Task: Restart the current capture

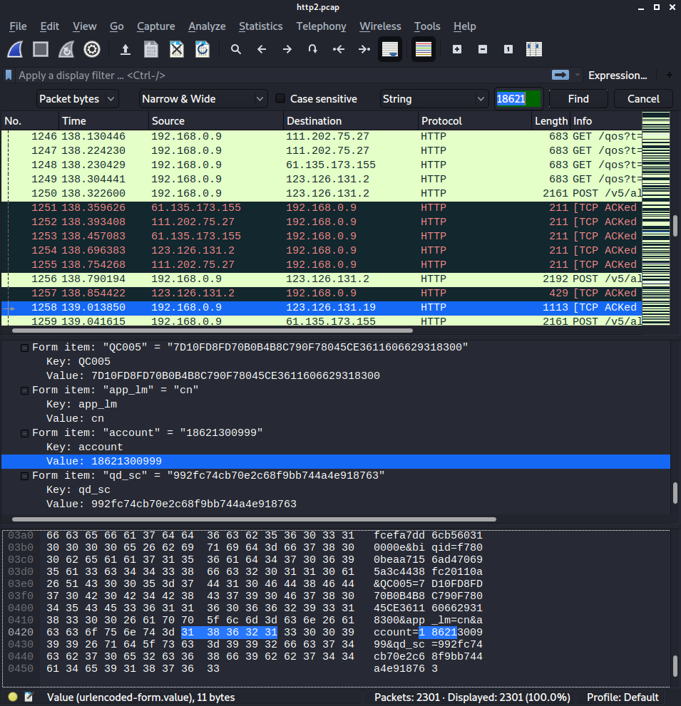Action: 66,50
